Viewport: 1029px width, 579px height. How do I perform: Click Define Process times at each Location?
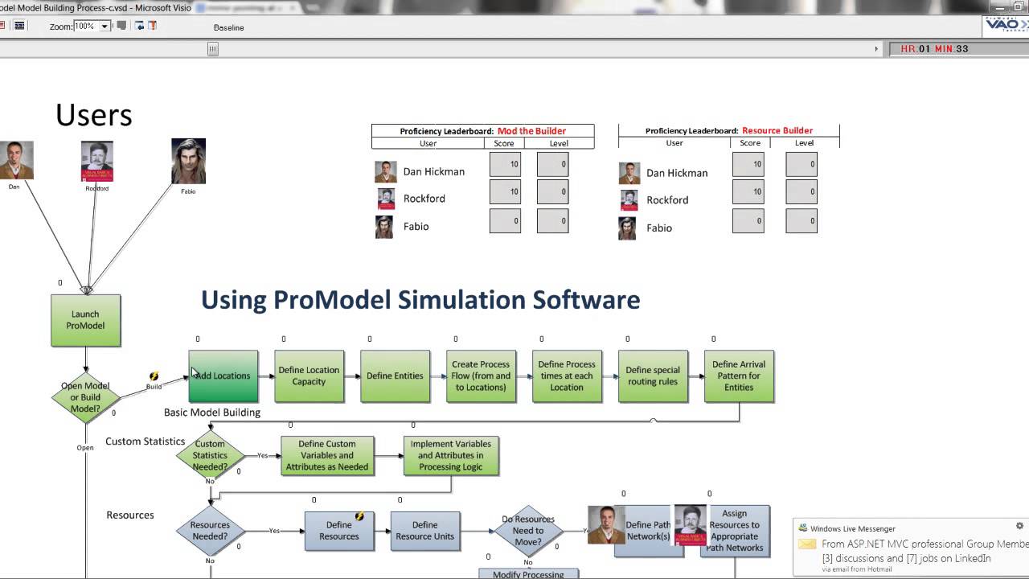pos(567,376)
